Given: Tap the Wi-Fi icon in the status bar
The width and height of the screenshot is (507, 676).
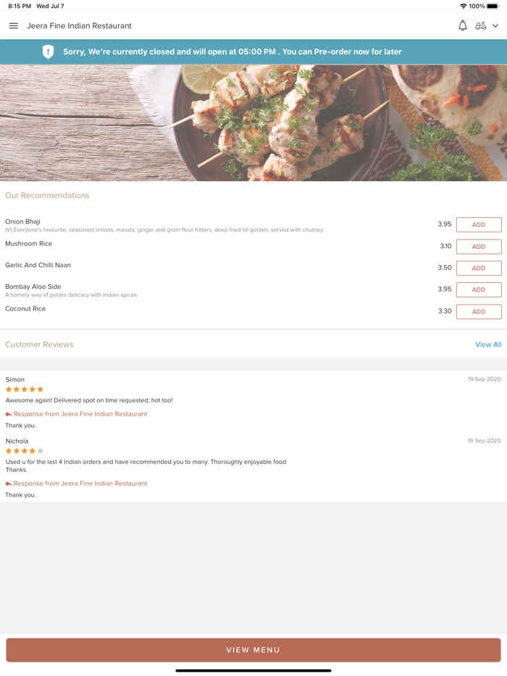Looking at the screenshot, I should [x=464, y=5].
